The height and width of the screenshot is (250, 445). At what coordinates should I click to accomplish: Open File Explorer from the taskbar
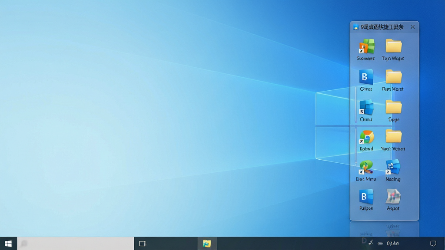click(207, 243)
